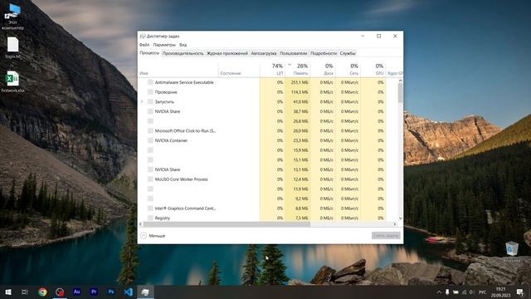Open the Журнал приложений tab

[227, 53]
